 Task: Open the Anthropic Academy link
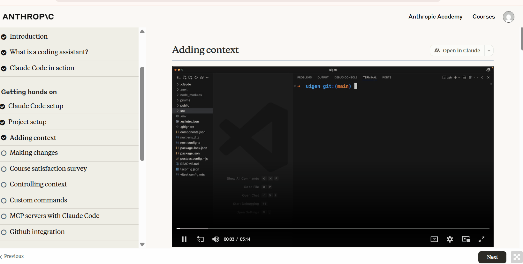point(436,17)
